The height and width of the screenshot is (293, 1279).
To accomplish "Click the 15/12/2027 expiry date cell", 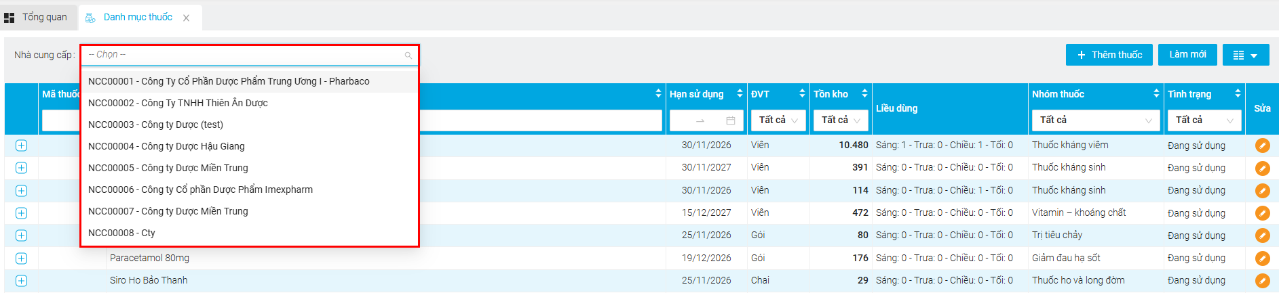I will 706,212.
